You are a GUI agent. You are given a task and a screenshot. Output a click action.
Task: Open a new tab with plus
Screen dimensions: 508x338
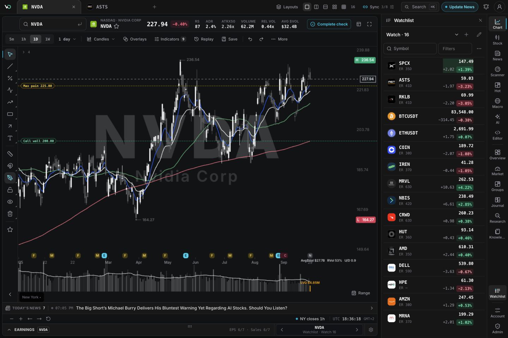point(155,7)
